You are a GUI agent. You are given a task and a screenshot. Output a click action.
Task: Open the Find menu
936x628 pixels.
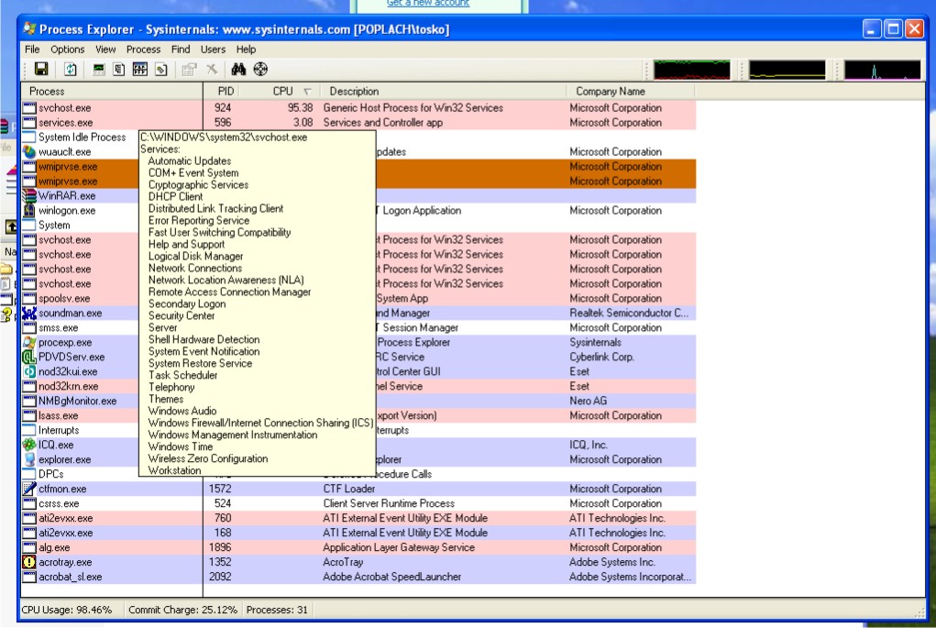tap(181, 50)
